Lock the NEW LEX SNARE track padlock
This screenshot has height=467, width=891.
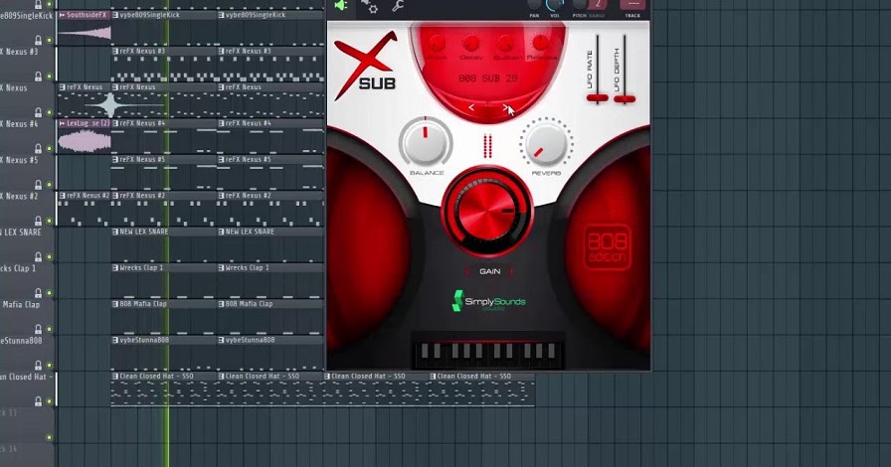point(38,256)
